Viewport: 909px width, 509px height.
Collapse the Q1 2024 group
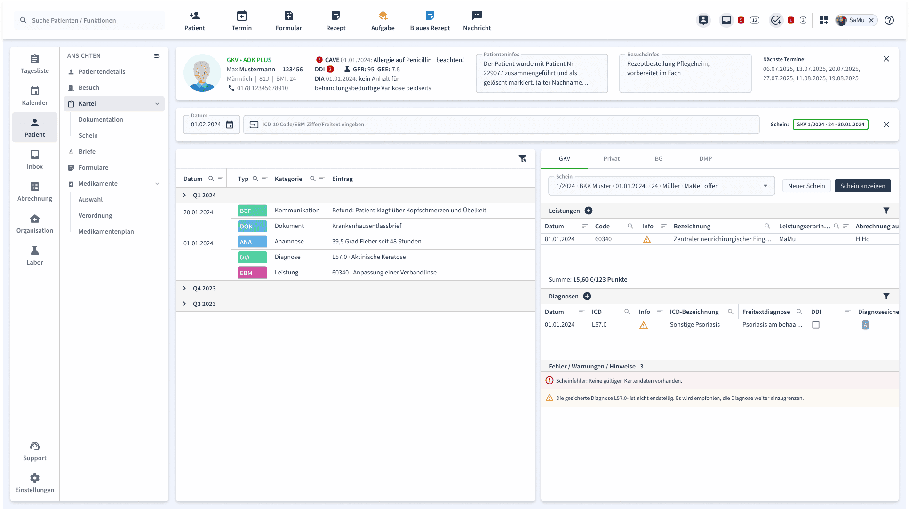(184, 195)
